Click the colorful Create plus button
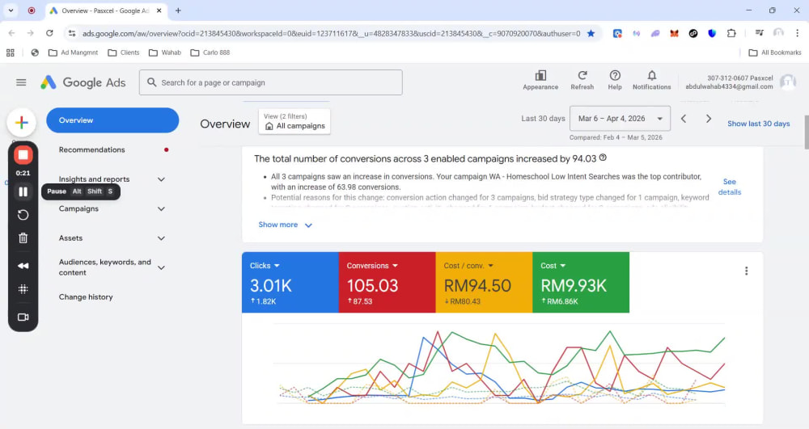 point(22,123)
